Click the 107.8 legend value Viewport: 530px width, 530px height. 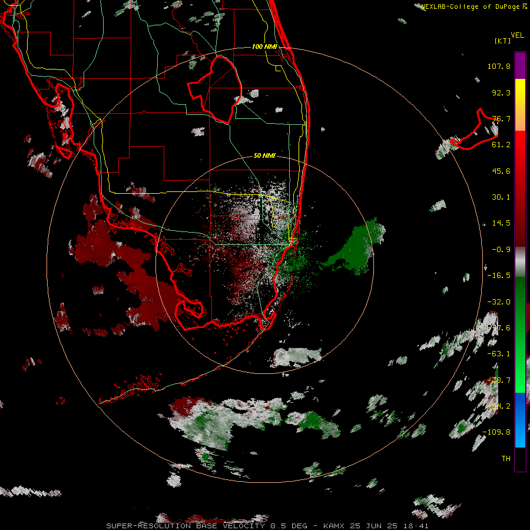[499, 66]
